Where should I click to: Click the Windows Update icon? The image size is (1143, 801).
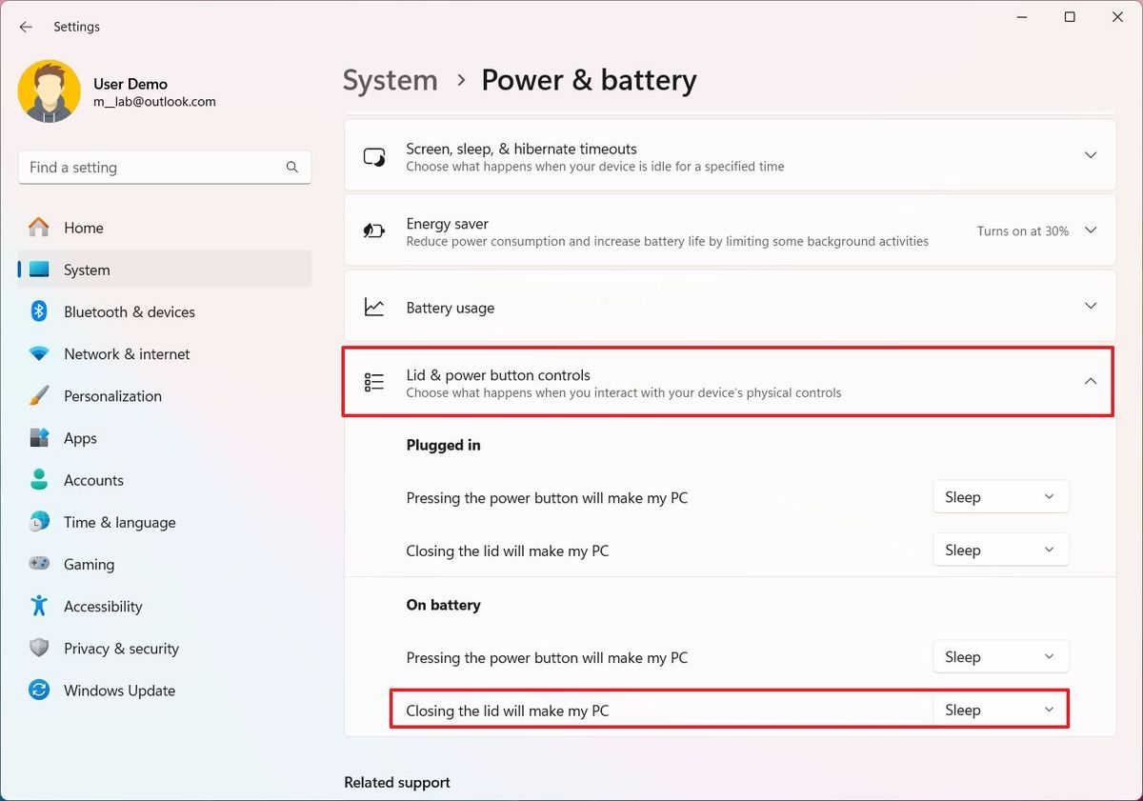[x=39, y=690]
